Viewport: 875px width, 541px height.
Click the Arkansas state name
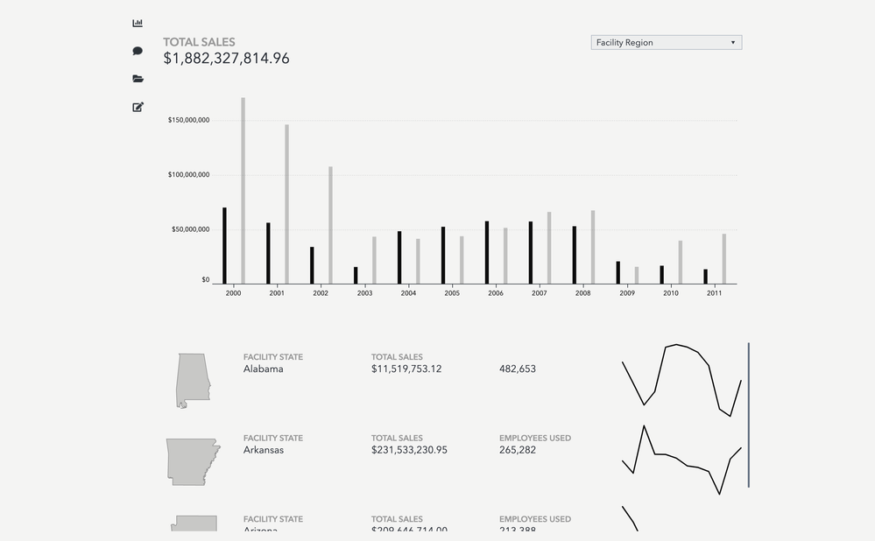point(264,450)
